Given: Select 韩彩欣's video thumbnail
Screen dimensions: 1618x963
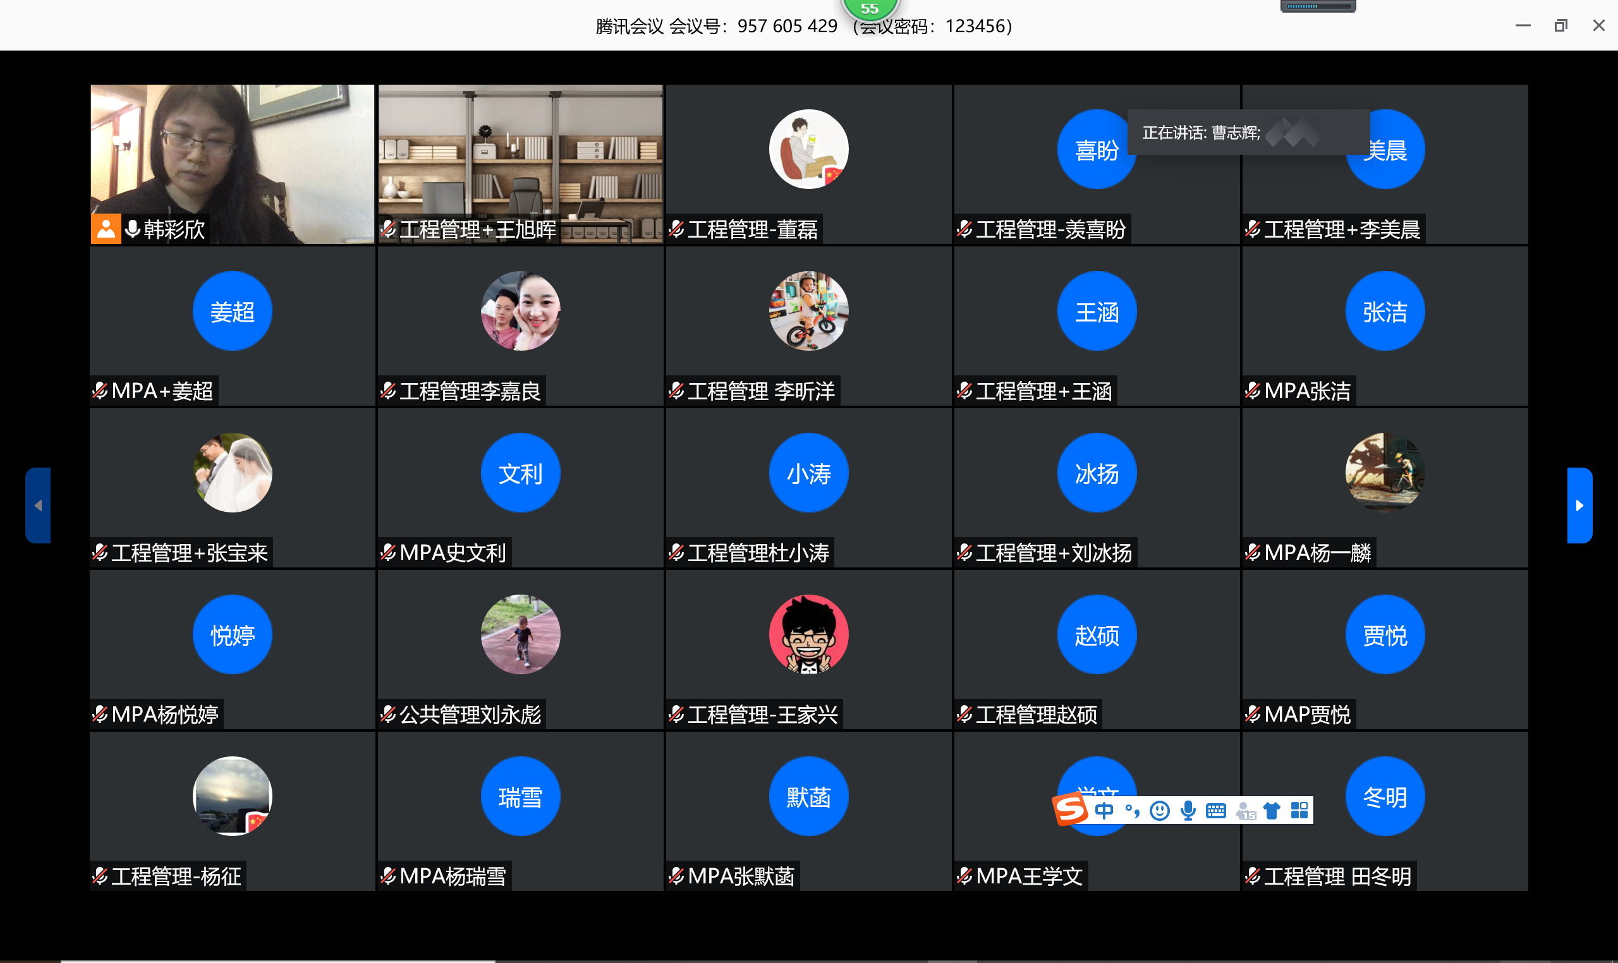Looking at the screenshot, I should pos(232,155).
